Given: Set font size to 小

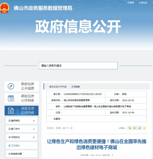Looking at the screenshot, I should (x=70, y=128).
